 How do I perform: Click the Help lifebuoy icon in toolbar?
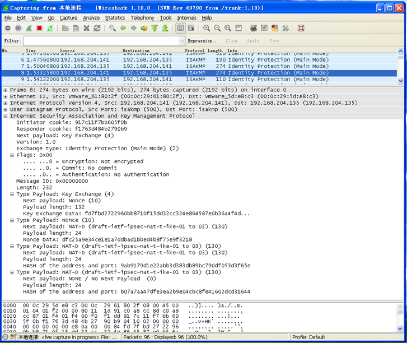pos(301,28)
